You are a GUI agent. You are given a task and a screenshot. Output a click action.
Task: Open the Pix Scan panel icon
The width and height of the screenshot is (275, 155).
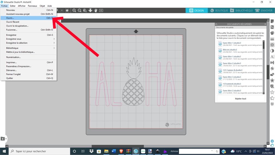(272, 27)
